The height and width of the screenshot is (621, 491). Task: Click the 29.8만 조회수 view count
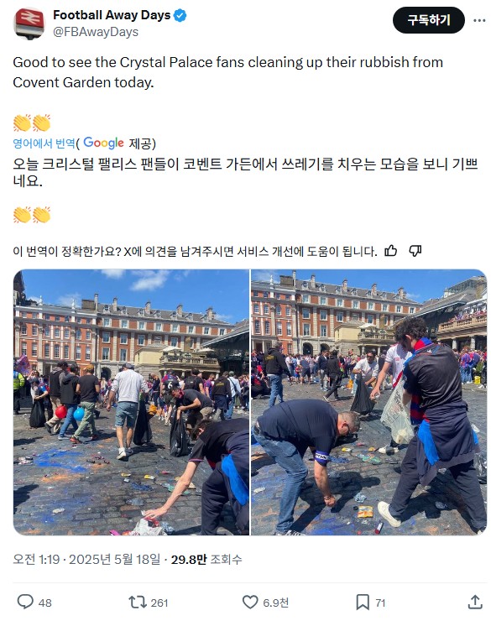(x=206, y=559)
